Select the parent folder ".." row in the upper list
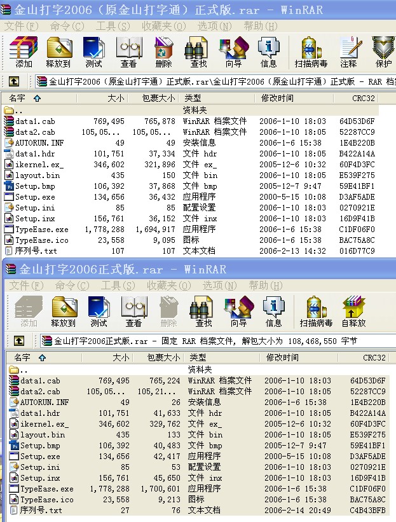Image resolution: width=396 pixels, height=522 pixels. pos(190,110)
